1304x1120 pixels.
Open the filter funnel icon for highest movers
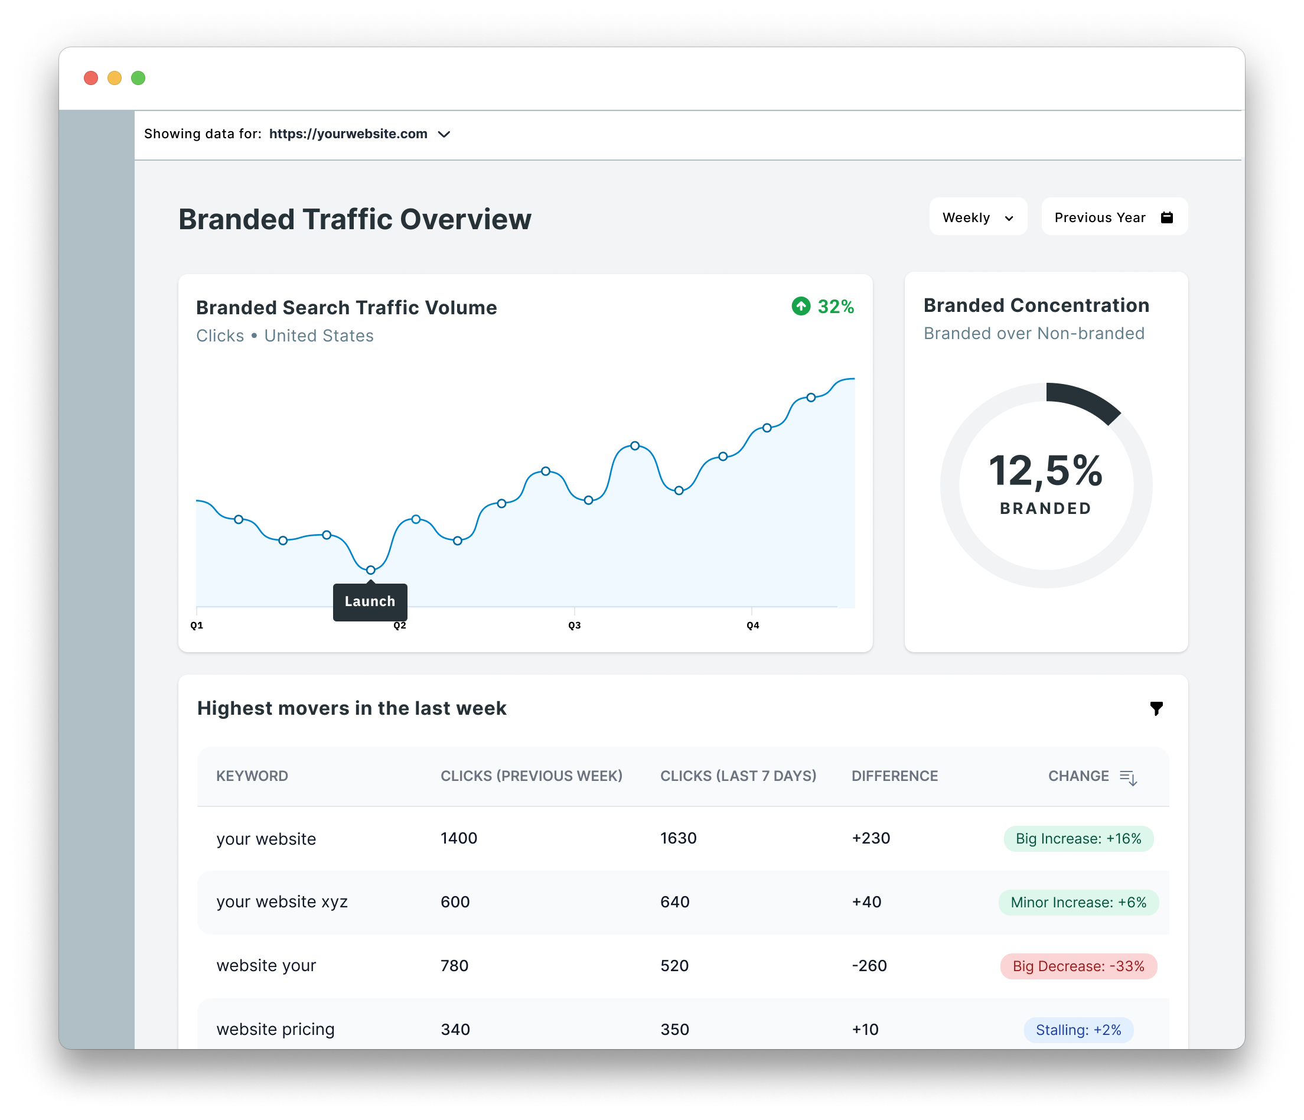1156,708
